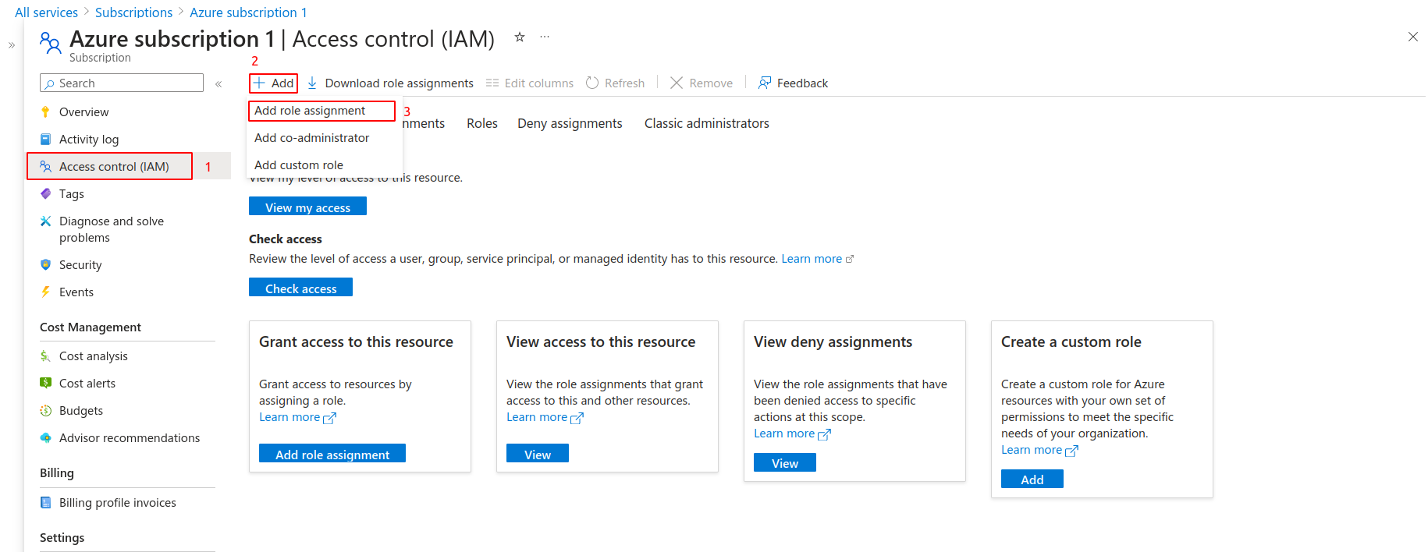The image size is (1428, 552).
Task: Choose Add custom role from menu
Action: pos(299,165)
